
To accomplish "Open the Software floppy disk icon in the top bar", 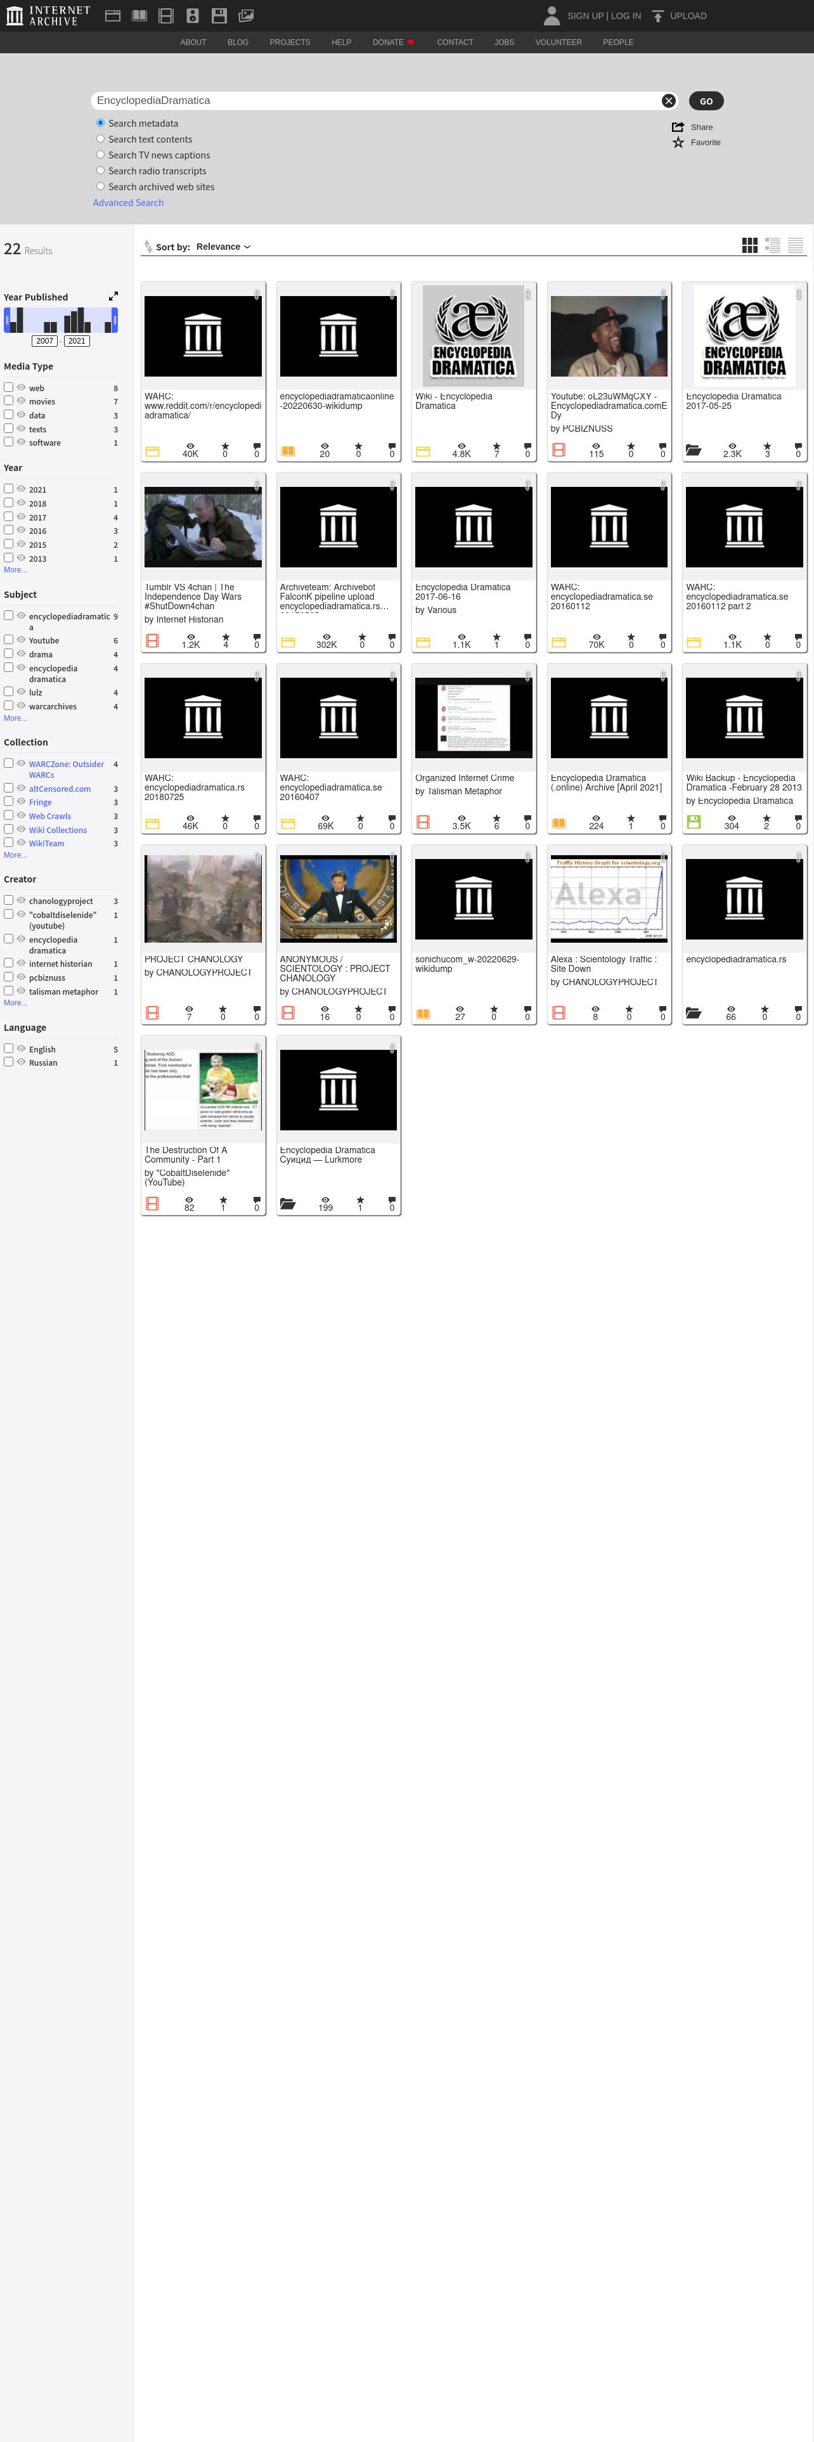I will coord(219,15).
